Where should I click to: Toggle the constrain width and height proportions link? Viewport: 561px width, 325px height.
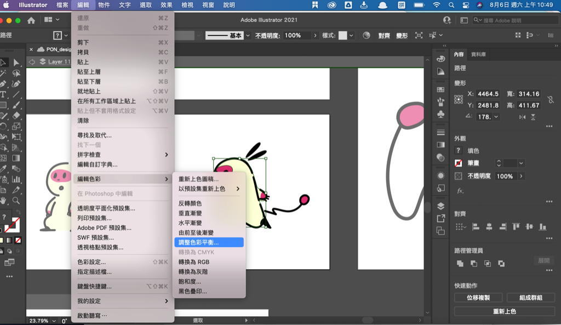pyautogui.click(x=550, y=100)
